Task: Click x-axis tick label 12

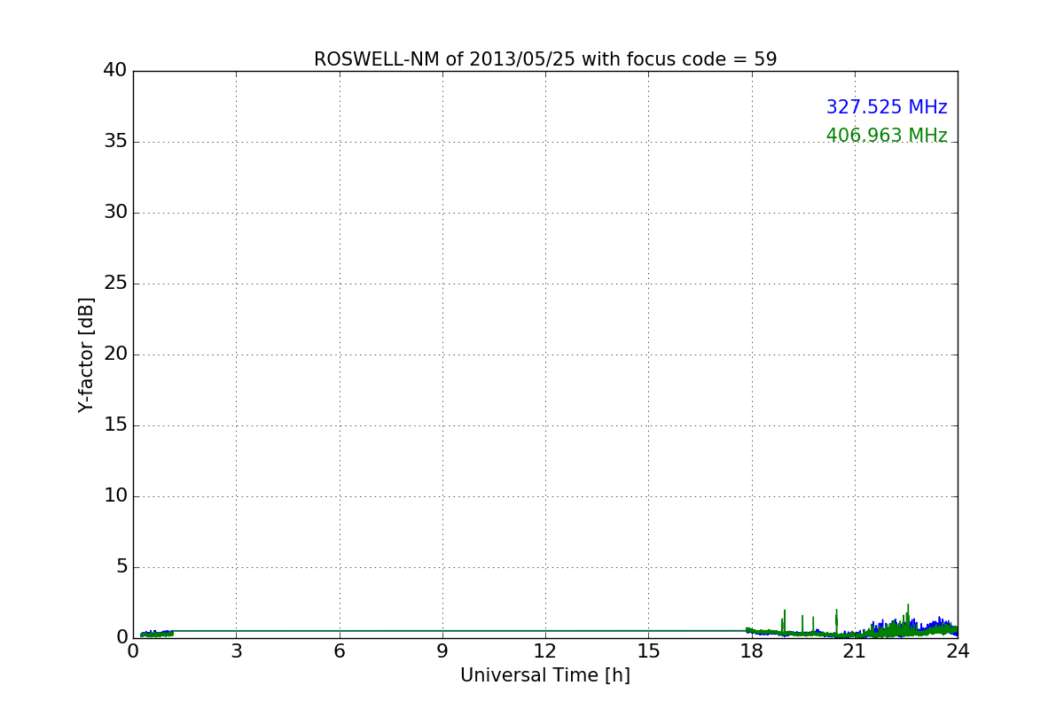Action: pyautogui.click(x=545, y=651)
